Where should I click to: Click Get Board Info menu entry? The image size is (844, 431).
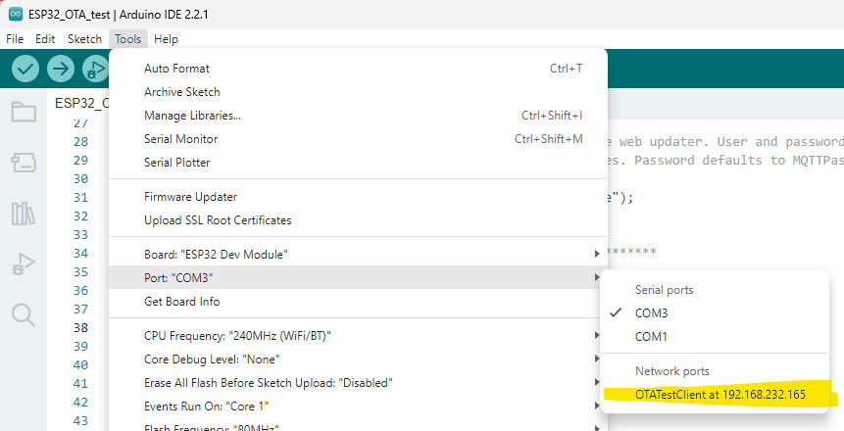[x=358, y=302]
